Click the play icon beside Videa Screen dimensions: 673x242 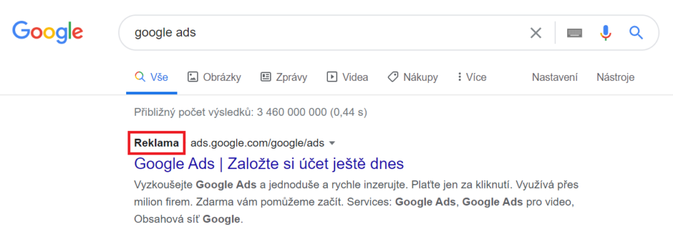(331, 77)
